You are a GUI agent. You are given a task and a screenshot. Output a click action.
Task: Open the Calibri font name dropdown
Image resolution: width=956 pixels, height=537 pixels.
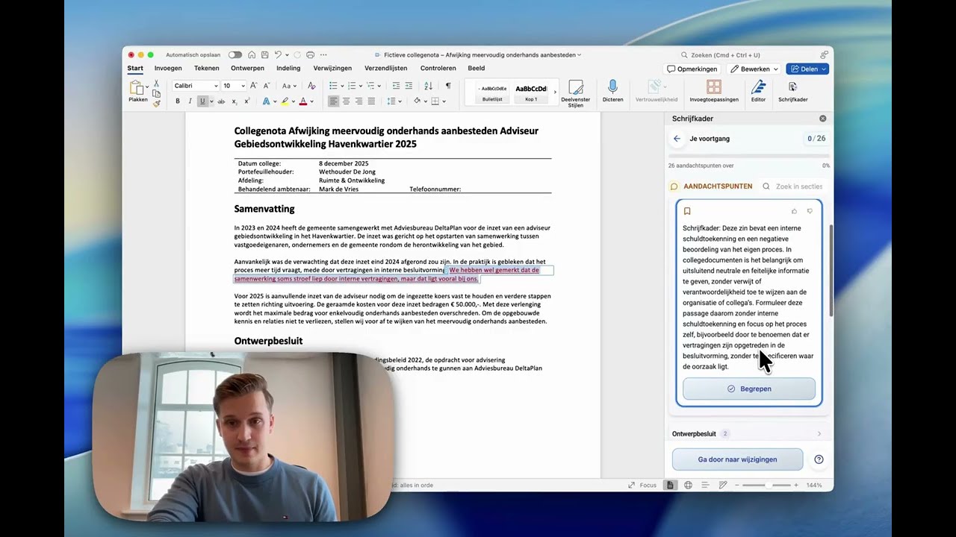(x=216, y=86)
